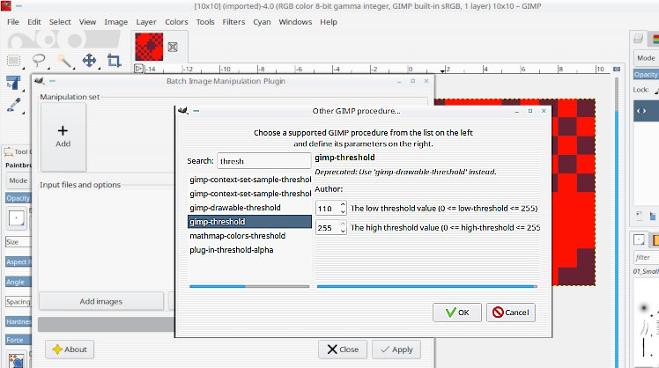The width and height of the screenshot is (659, 368).
Task: Select the Color Picker eyedropper tool
Action: [x=14, y=105]
